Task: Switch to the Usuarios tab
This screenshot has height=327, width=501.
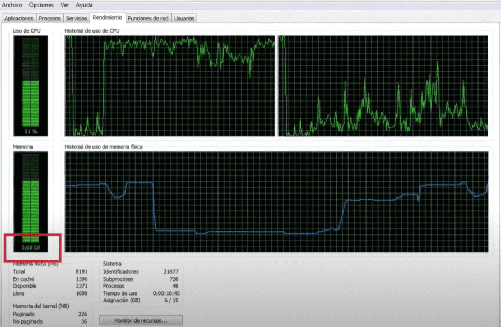Action: pyautogui.click(x=184, y=19)
